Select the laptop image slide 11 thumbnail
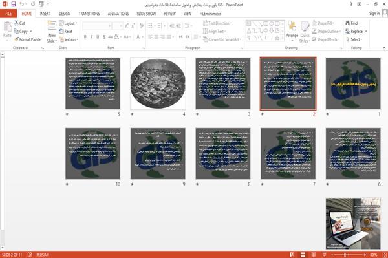 [x=353, y=223]
